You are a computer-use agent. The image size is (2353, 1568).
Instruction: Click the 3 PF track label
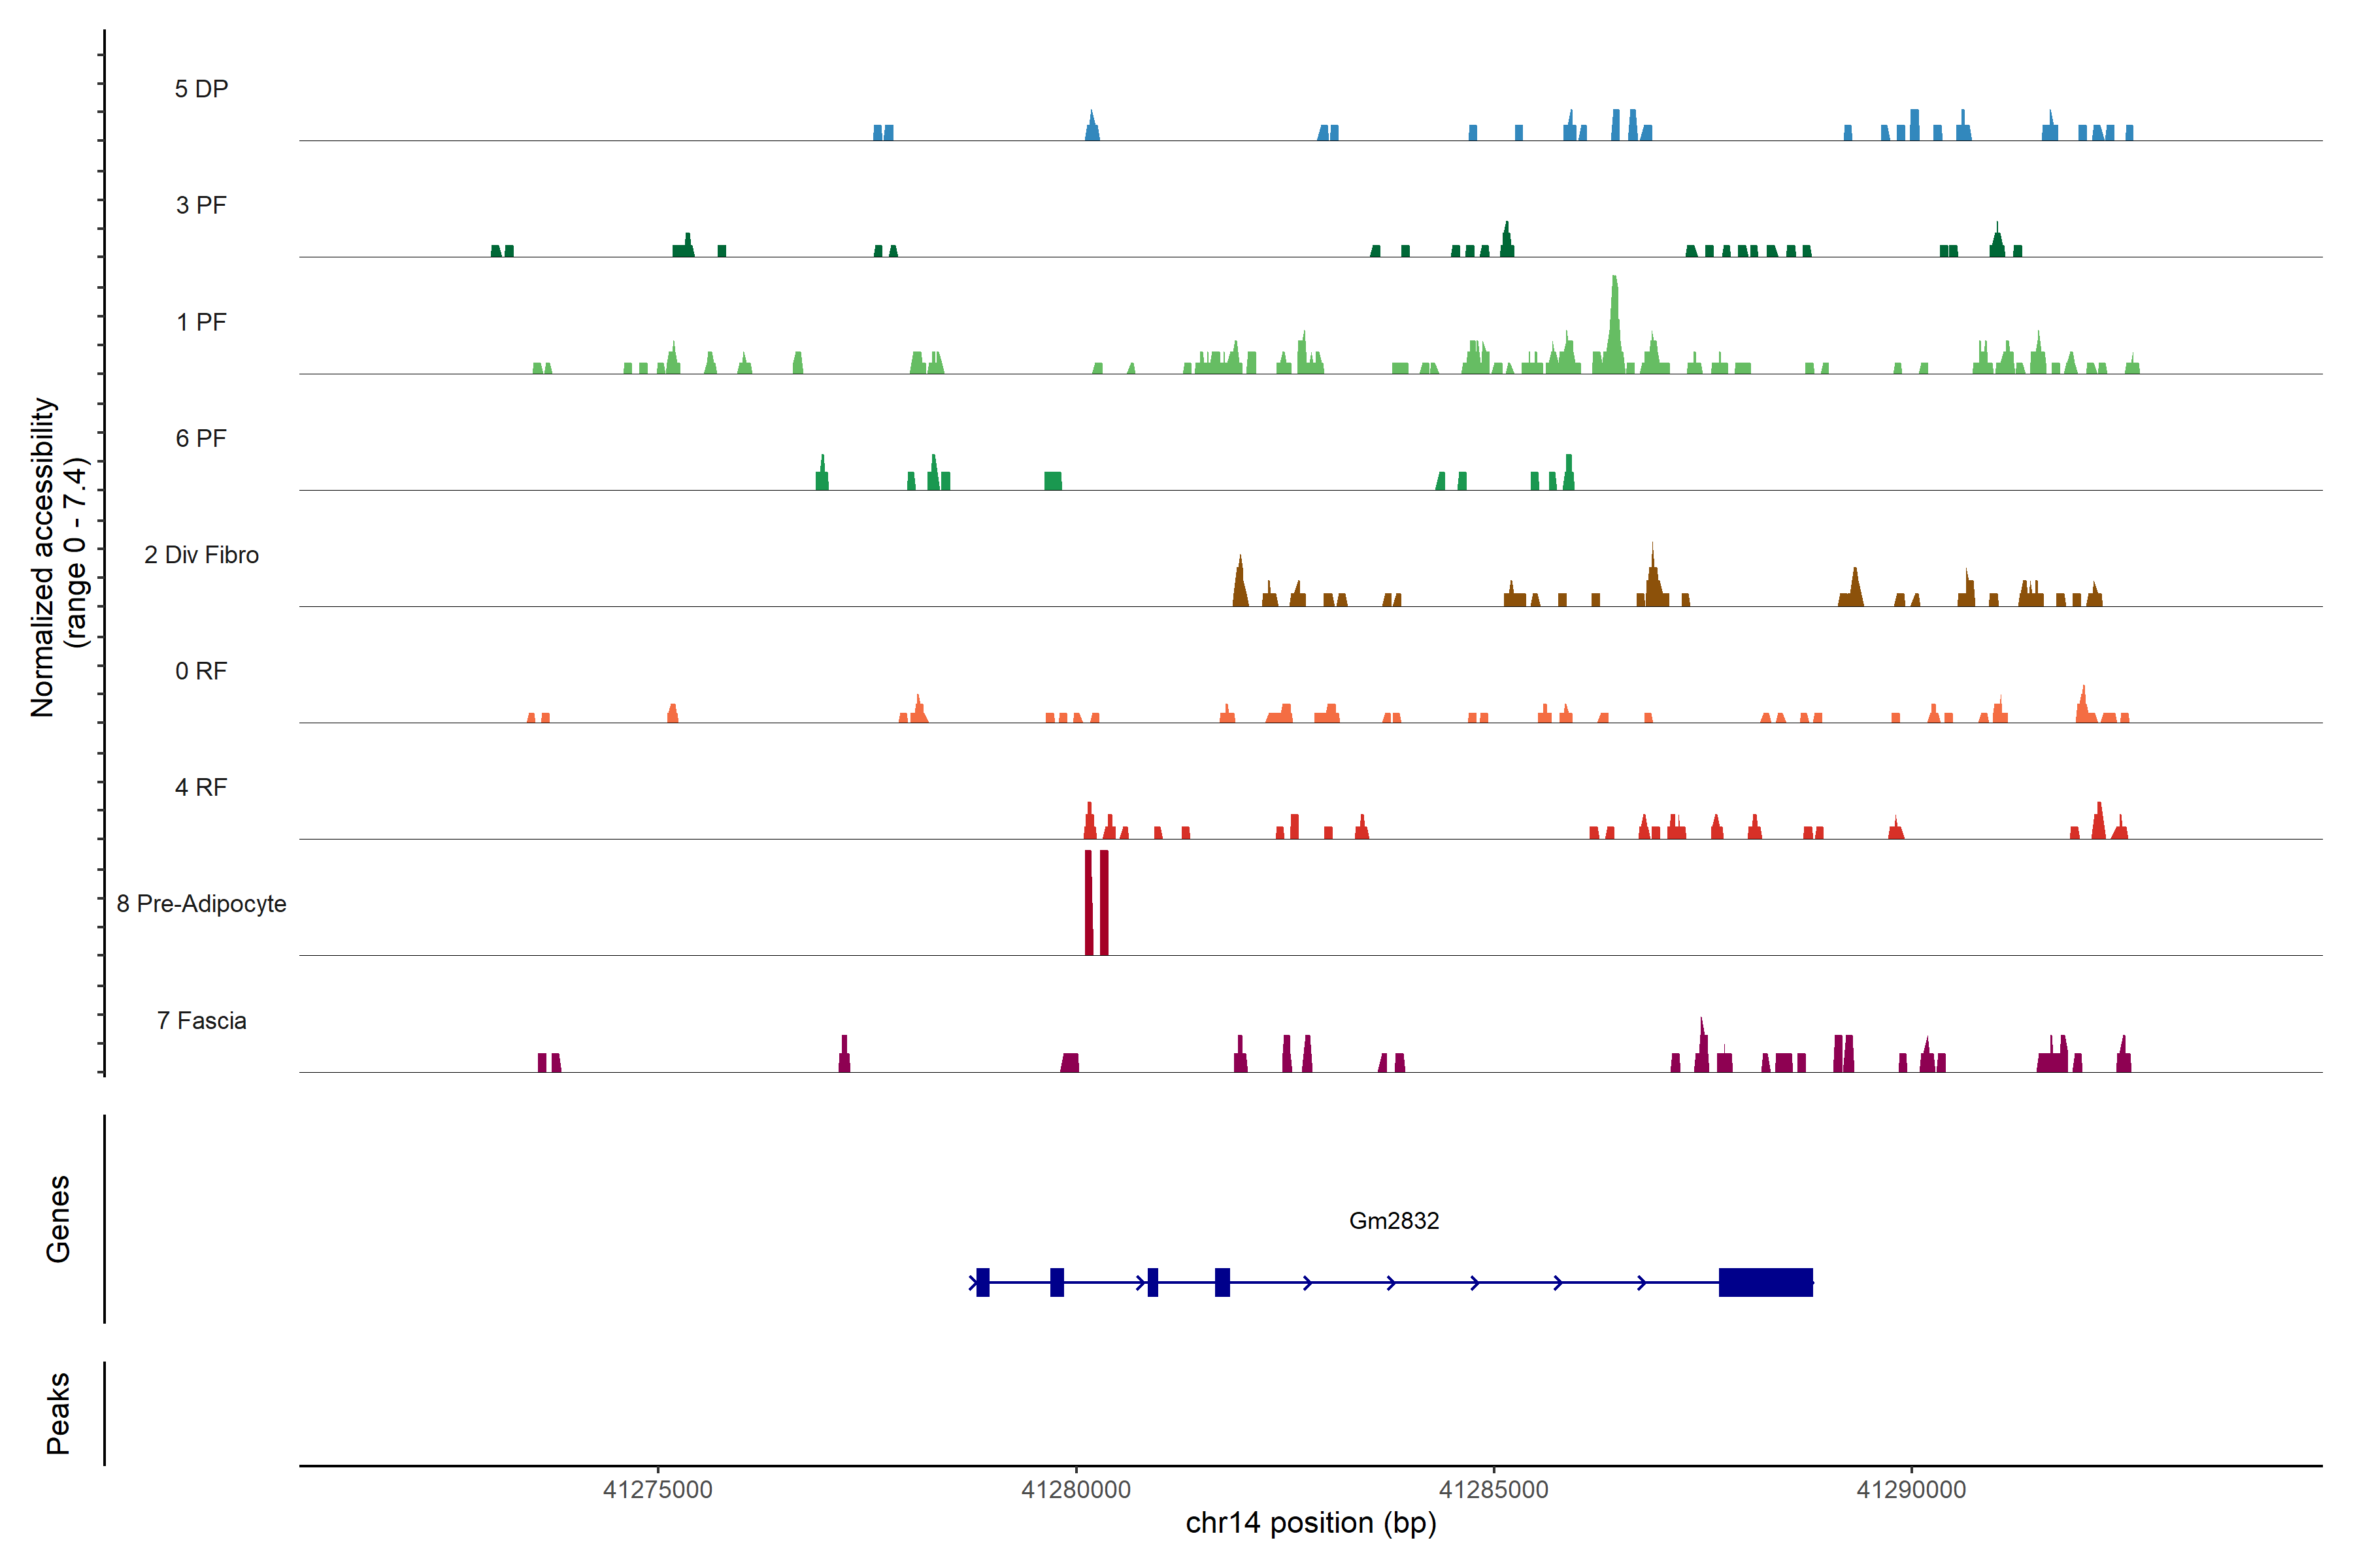(201, 205)
